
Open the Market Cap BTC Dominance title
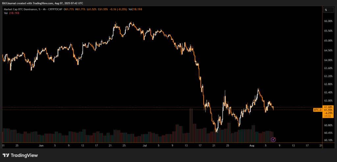click(x=20, y=10)
